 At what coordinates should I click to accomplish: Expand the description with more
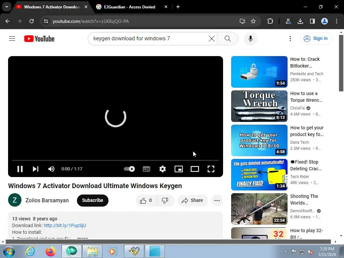pos(83,238)
